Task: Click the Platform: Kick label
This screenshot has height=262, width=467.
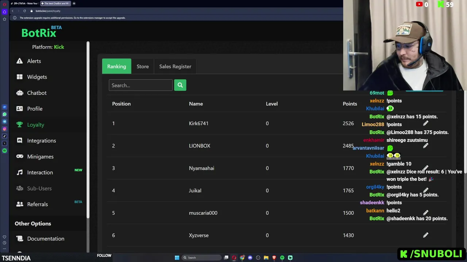Action: (x=48, y=47)
